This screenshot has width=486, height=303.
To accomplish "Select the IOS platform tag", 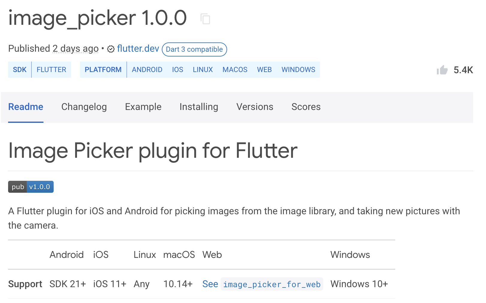I will pos(177,70).
